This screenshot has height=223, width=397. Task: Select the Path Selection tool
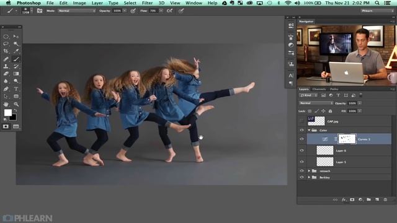coord(6,97)
